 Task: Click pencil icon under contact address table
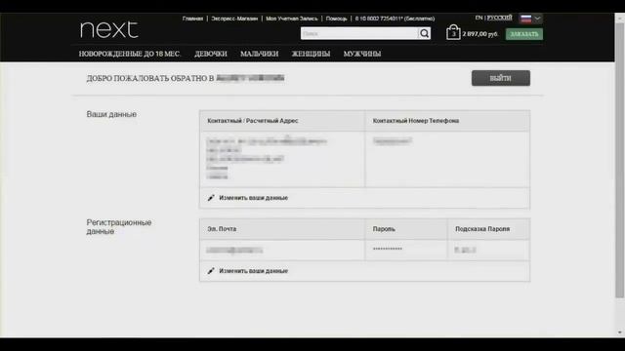pyautogui.click(x=211, y=198)
